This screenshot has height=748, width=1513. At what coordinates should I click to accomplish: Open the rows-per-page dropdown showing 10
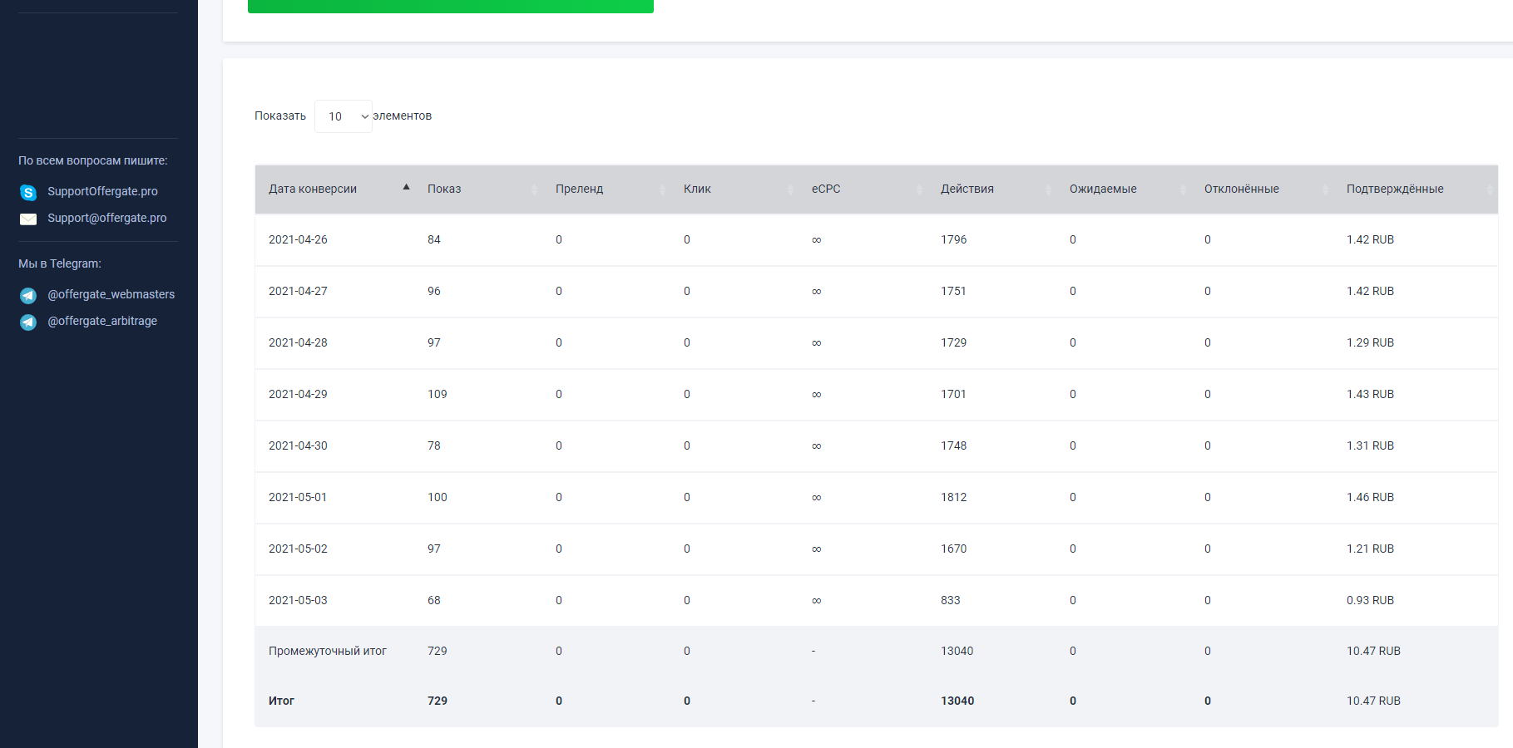click(x=344, y=116)
